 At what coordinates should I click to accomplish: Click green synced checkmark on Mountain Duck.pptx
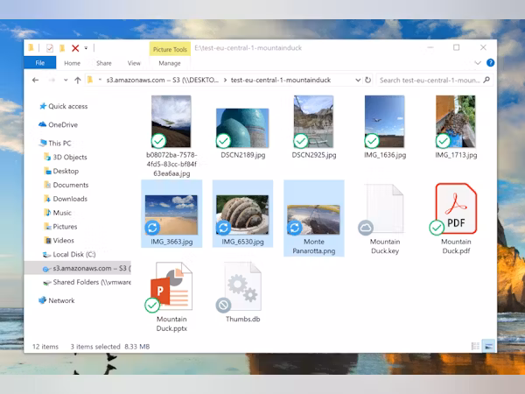click(x=152, y=306)
